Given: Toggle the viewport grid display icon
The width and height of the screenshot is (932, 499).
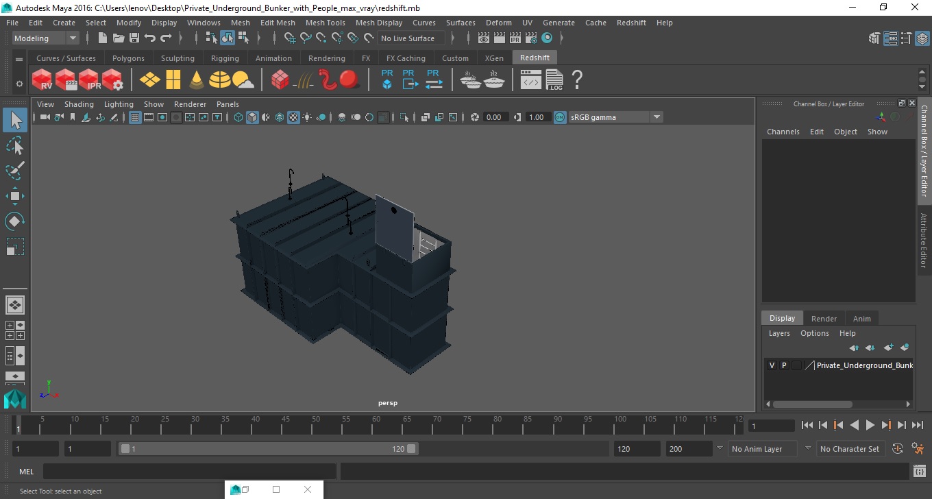Looking at the screenshot, I should pos(135,117).
